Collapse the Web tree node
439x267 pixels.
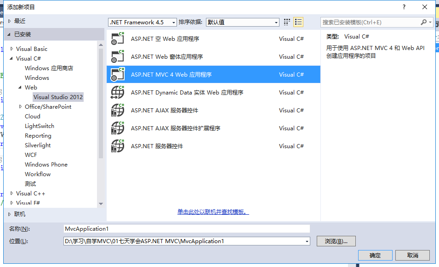pyautogui.click(x=20, y=88)
